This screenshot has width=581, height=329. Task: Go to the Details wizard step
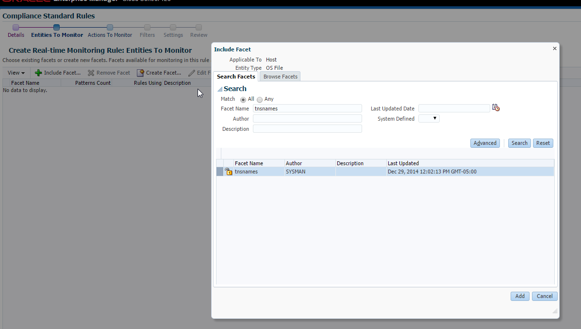pyautogui.click(x=16, y=31)
